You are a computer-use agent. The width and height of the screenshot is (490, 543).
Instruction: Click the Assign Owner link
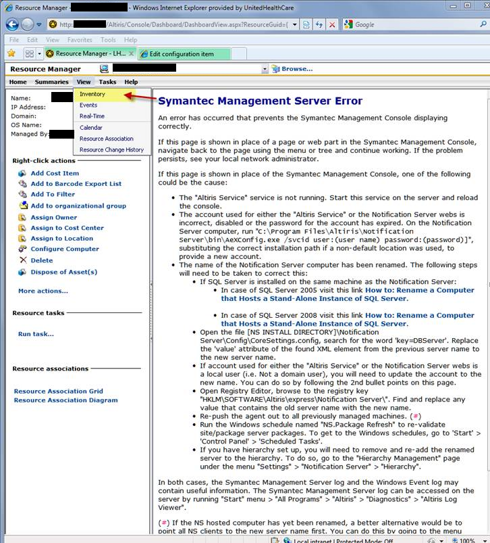pos(54,218)
